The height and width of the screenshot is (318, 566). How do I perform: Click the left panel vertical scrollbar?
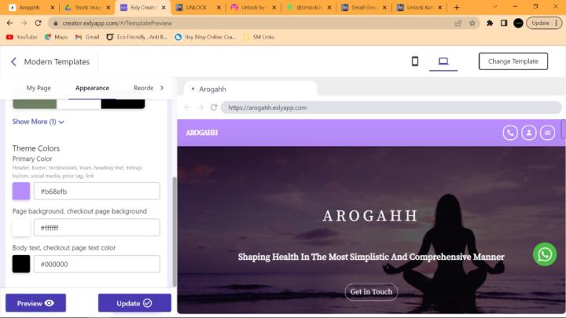tap(175, 232)
